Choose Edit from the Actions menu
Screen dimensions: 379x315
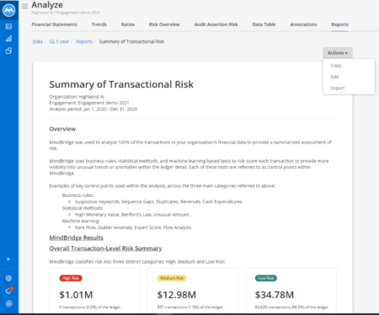pos(334,77)
